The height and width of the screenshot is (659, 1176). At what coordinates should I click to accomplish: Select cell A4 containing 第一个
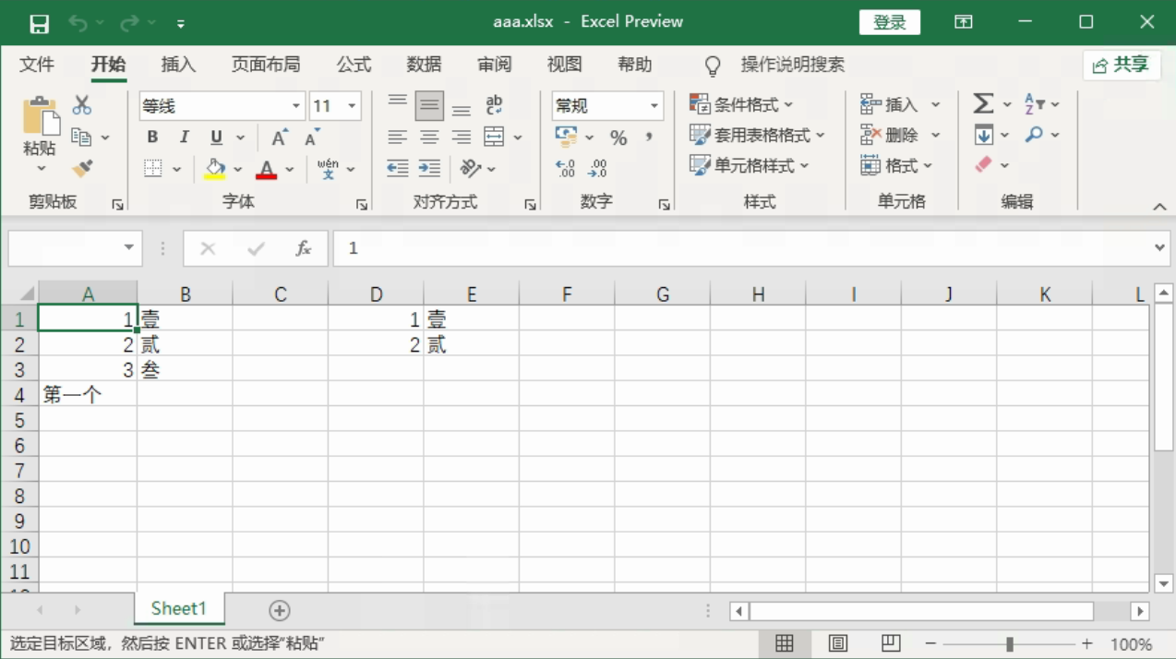88,395
